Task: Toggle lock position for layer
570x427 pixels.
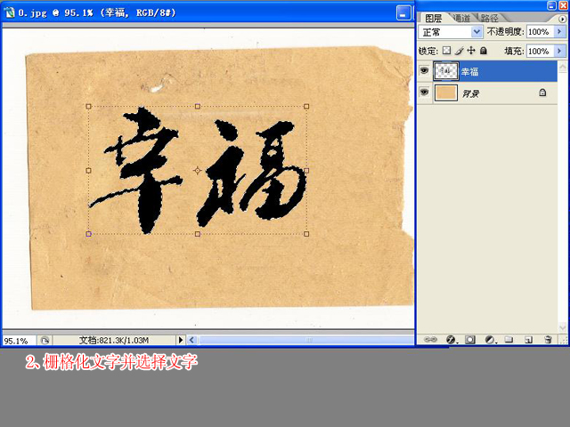Action: click(x=471, y=52)
